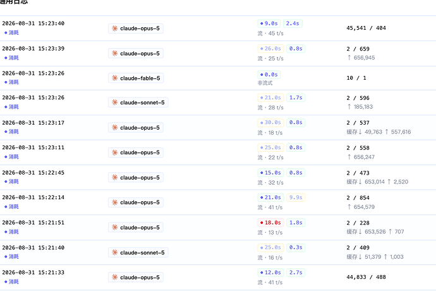Image resolution: width=436 pixels, height=291 pixels.
Task: Click token count 45,541 / 404
Action: (x=366, y=28)
